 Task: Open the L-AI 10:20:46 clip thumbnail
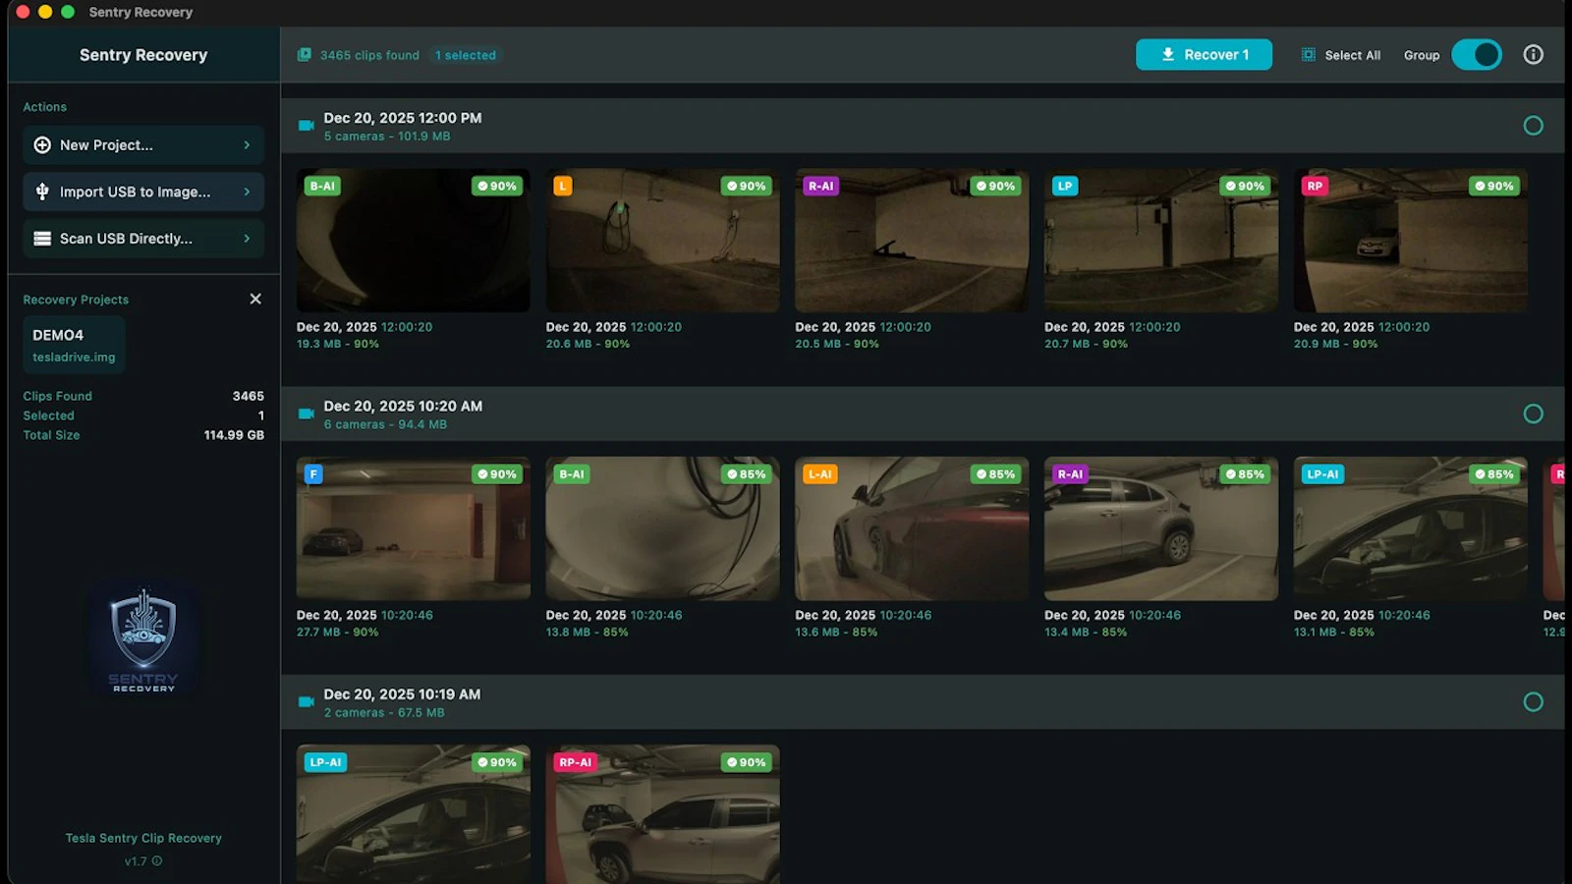912,528
